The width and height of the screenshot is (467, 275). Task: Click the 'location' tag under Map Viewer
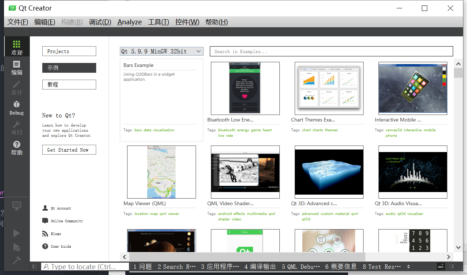coord(141,214)
